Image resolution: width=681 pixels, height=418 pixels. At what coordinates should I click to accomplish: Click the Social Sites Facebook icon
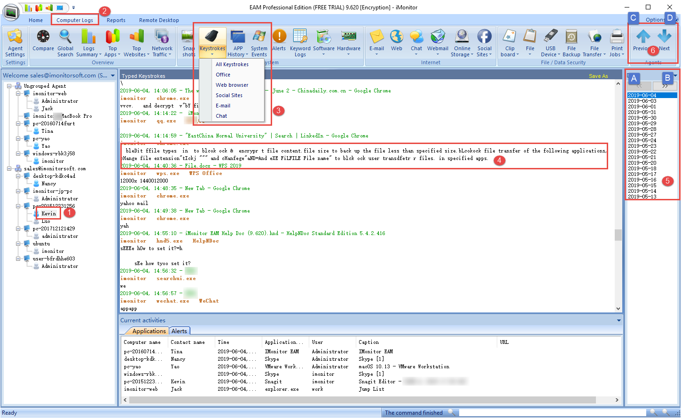[x=484, y=38]
